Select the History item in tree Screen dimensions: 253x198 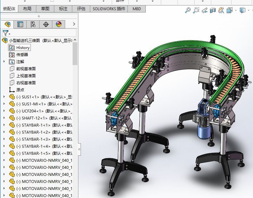coord(23,47)
